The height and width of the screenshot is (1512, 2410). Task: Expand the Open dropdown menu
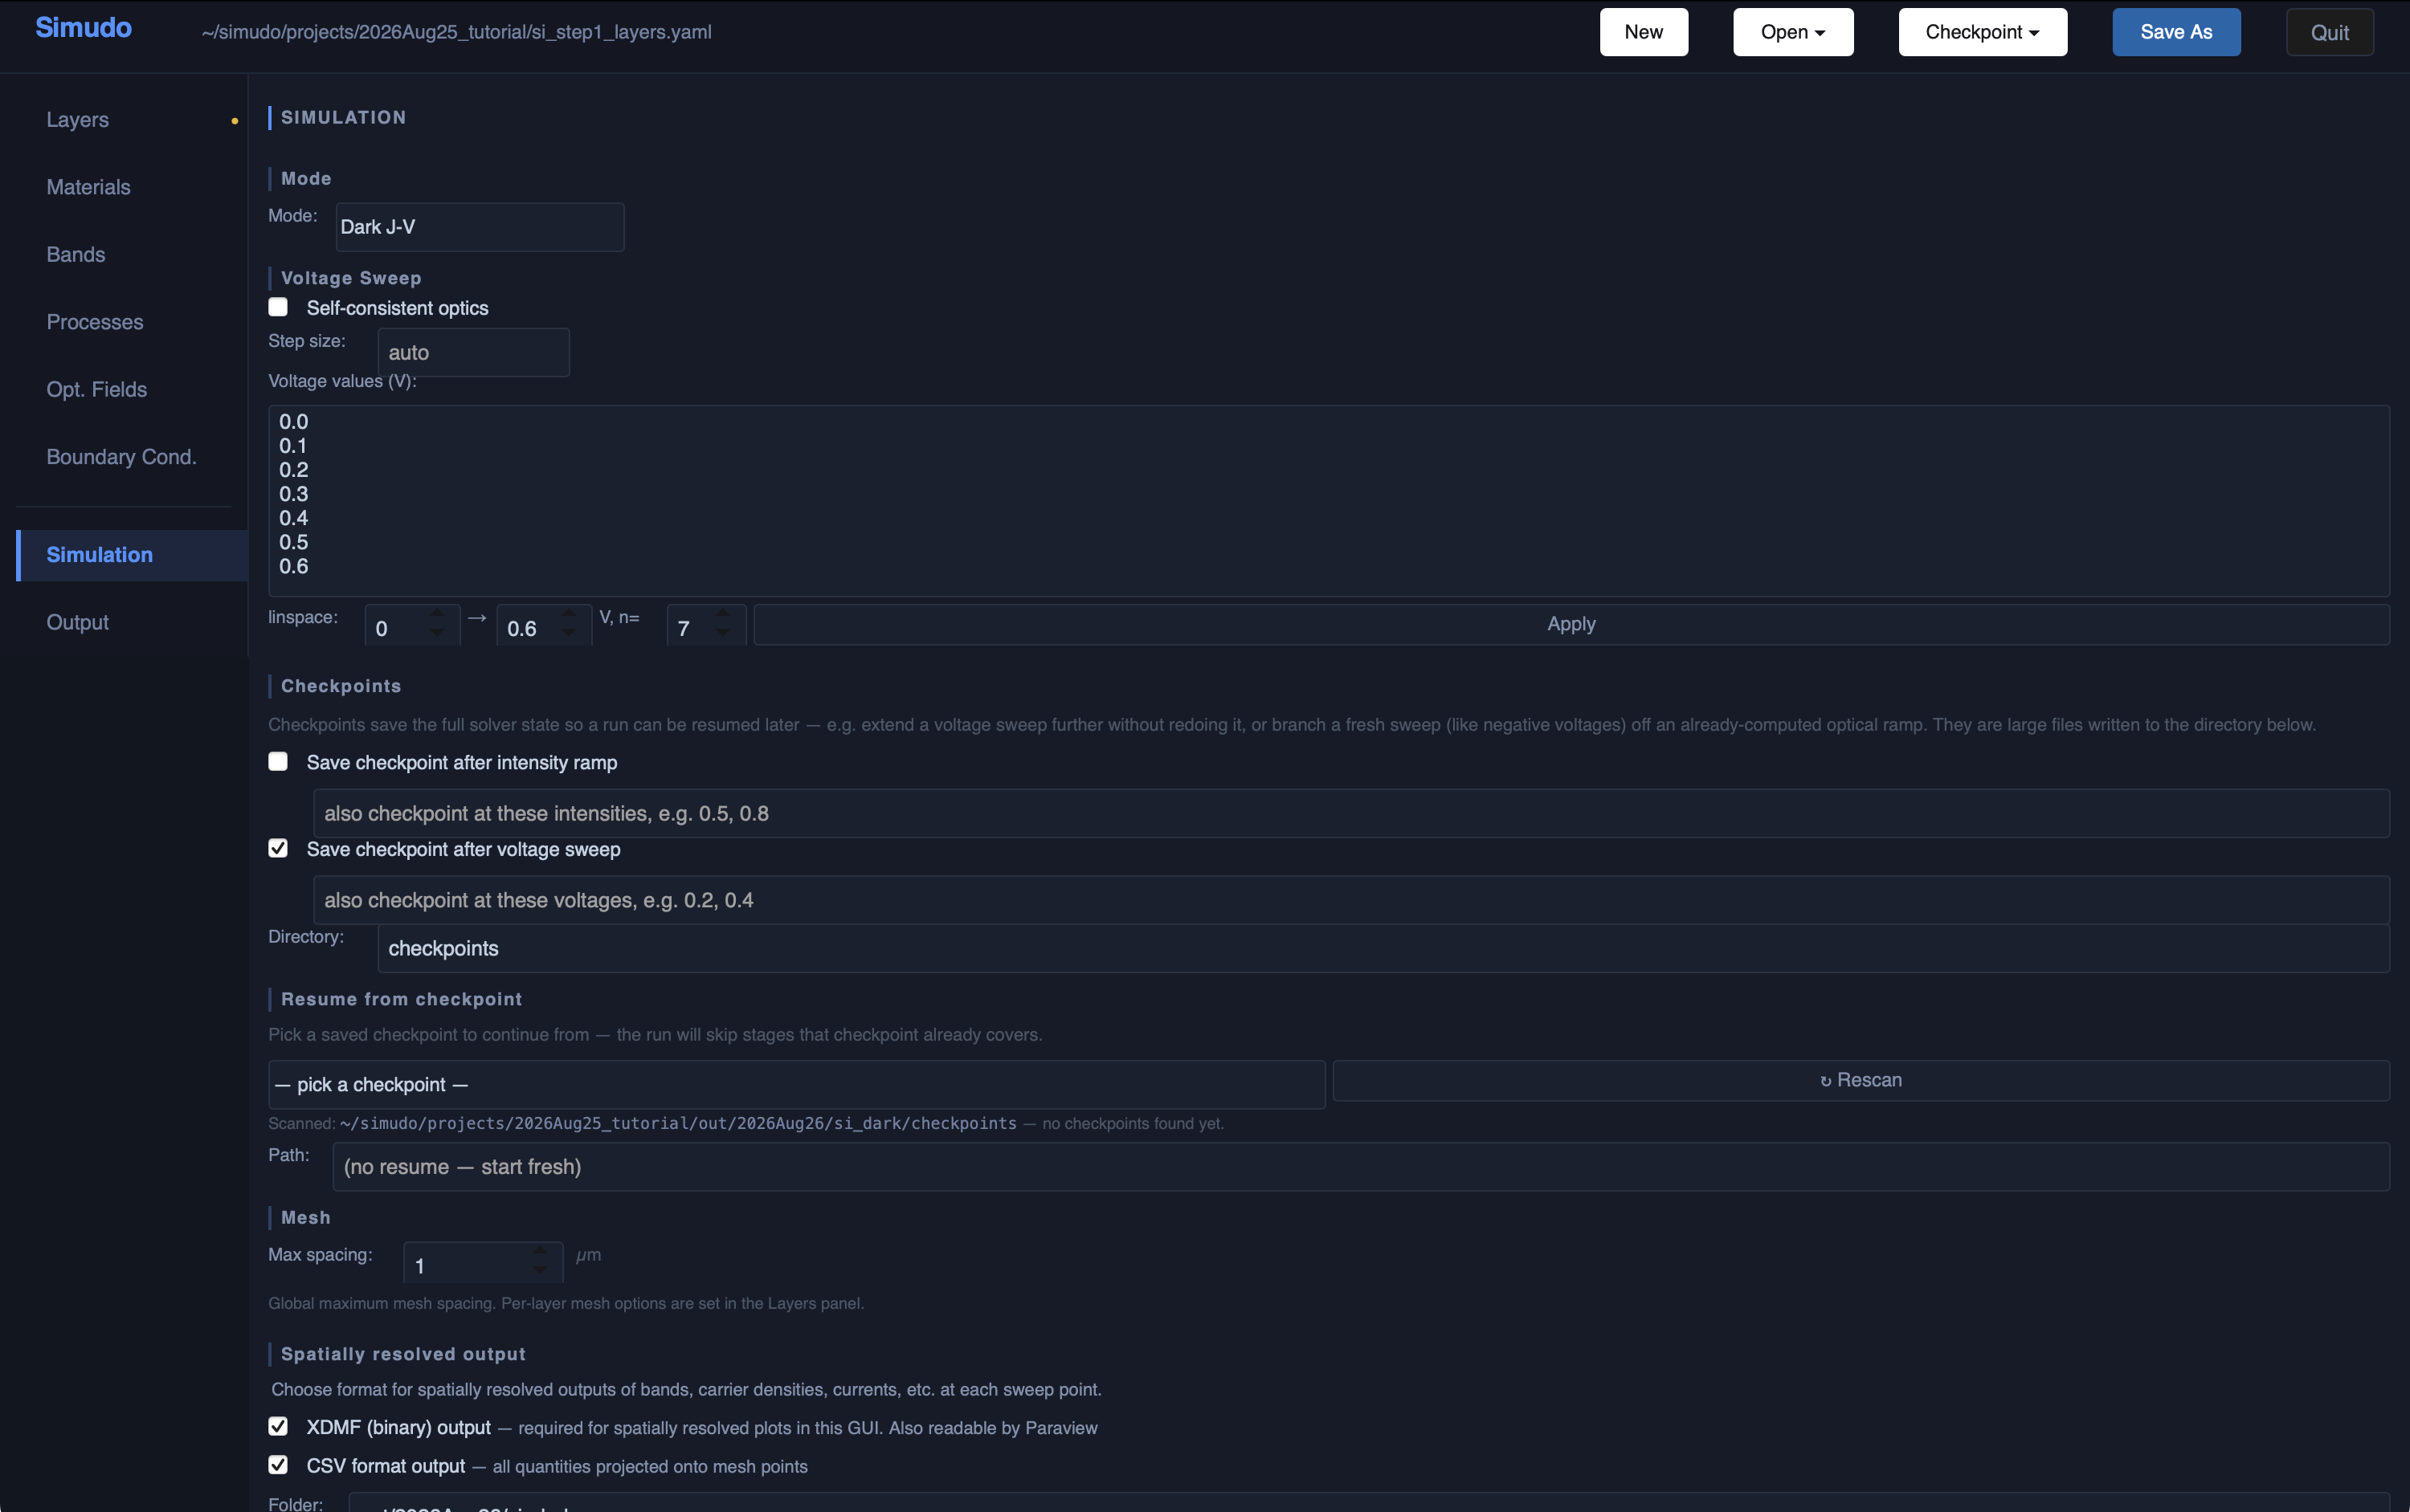1793,32
